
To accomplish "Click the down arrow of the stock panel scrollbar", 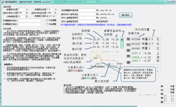I will (158, 71).
